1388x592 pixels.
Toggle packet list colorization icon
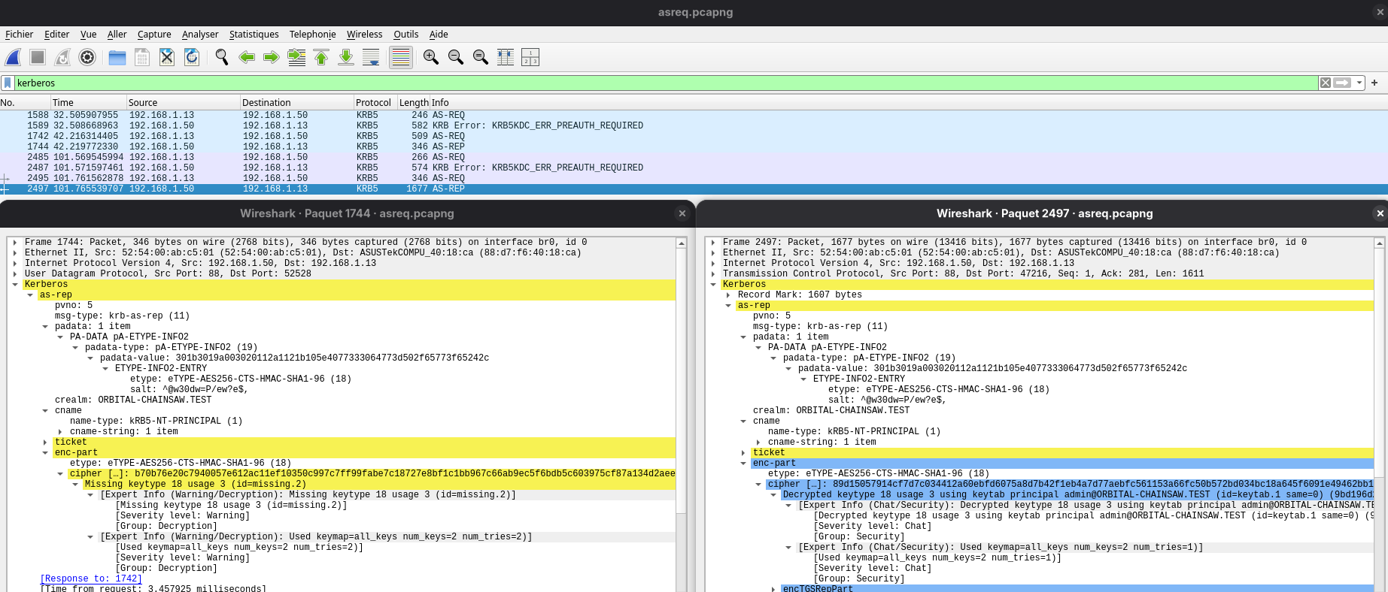(401, 57)
